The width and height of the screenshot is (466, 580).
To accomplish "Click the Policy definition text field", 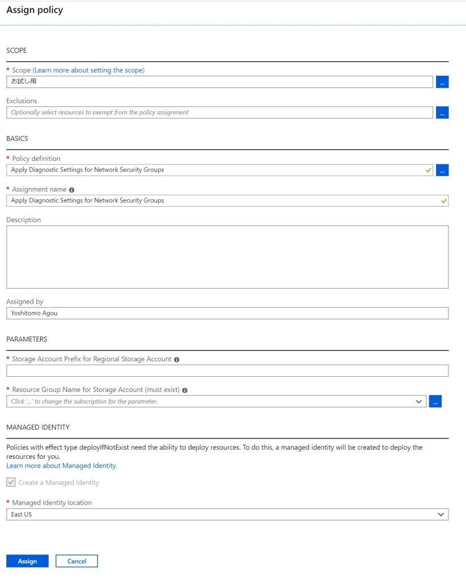I will click(220, 170).
